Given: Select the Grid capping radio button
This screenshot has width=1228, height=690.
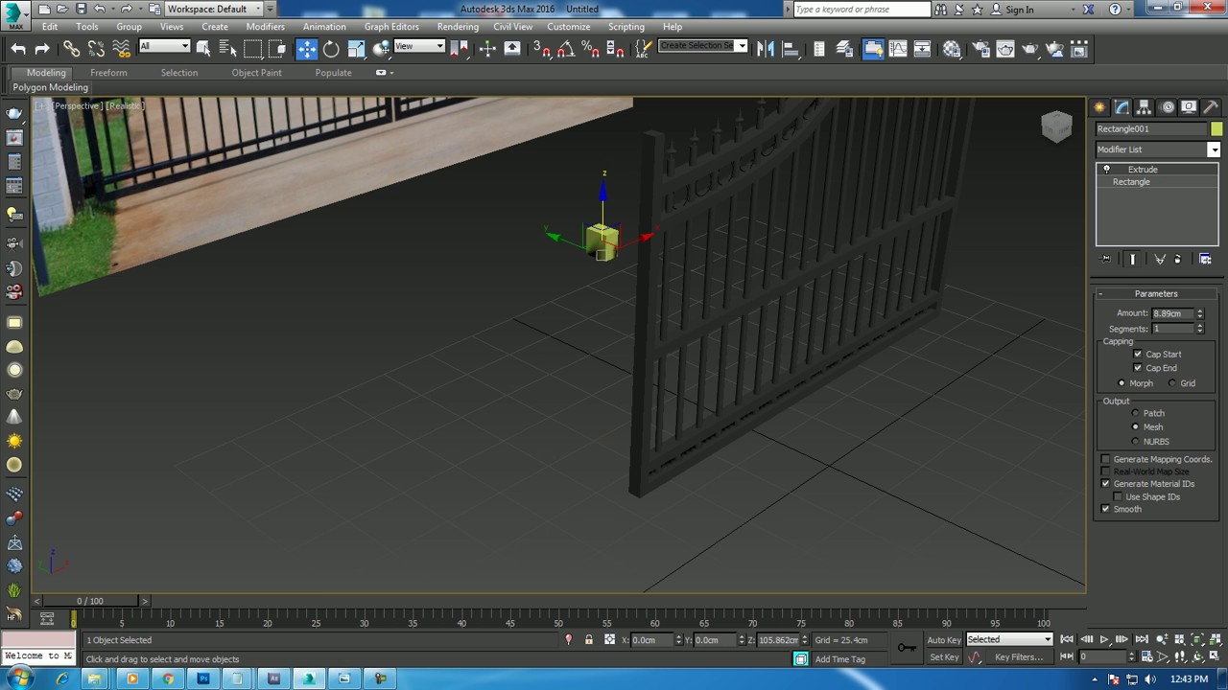Looking at the screenshot, I should (1172, 383).
